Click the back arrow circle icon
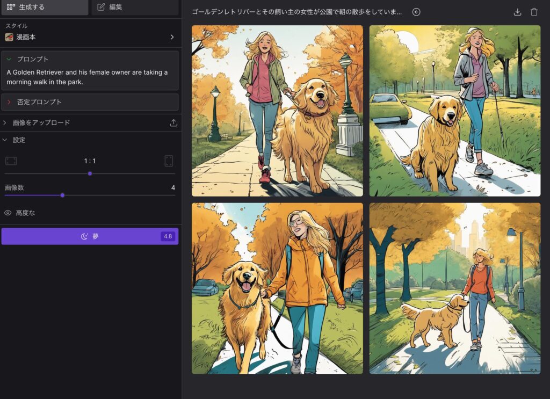 [x=416, y=12]
